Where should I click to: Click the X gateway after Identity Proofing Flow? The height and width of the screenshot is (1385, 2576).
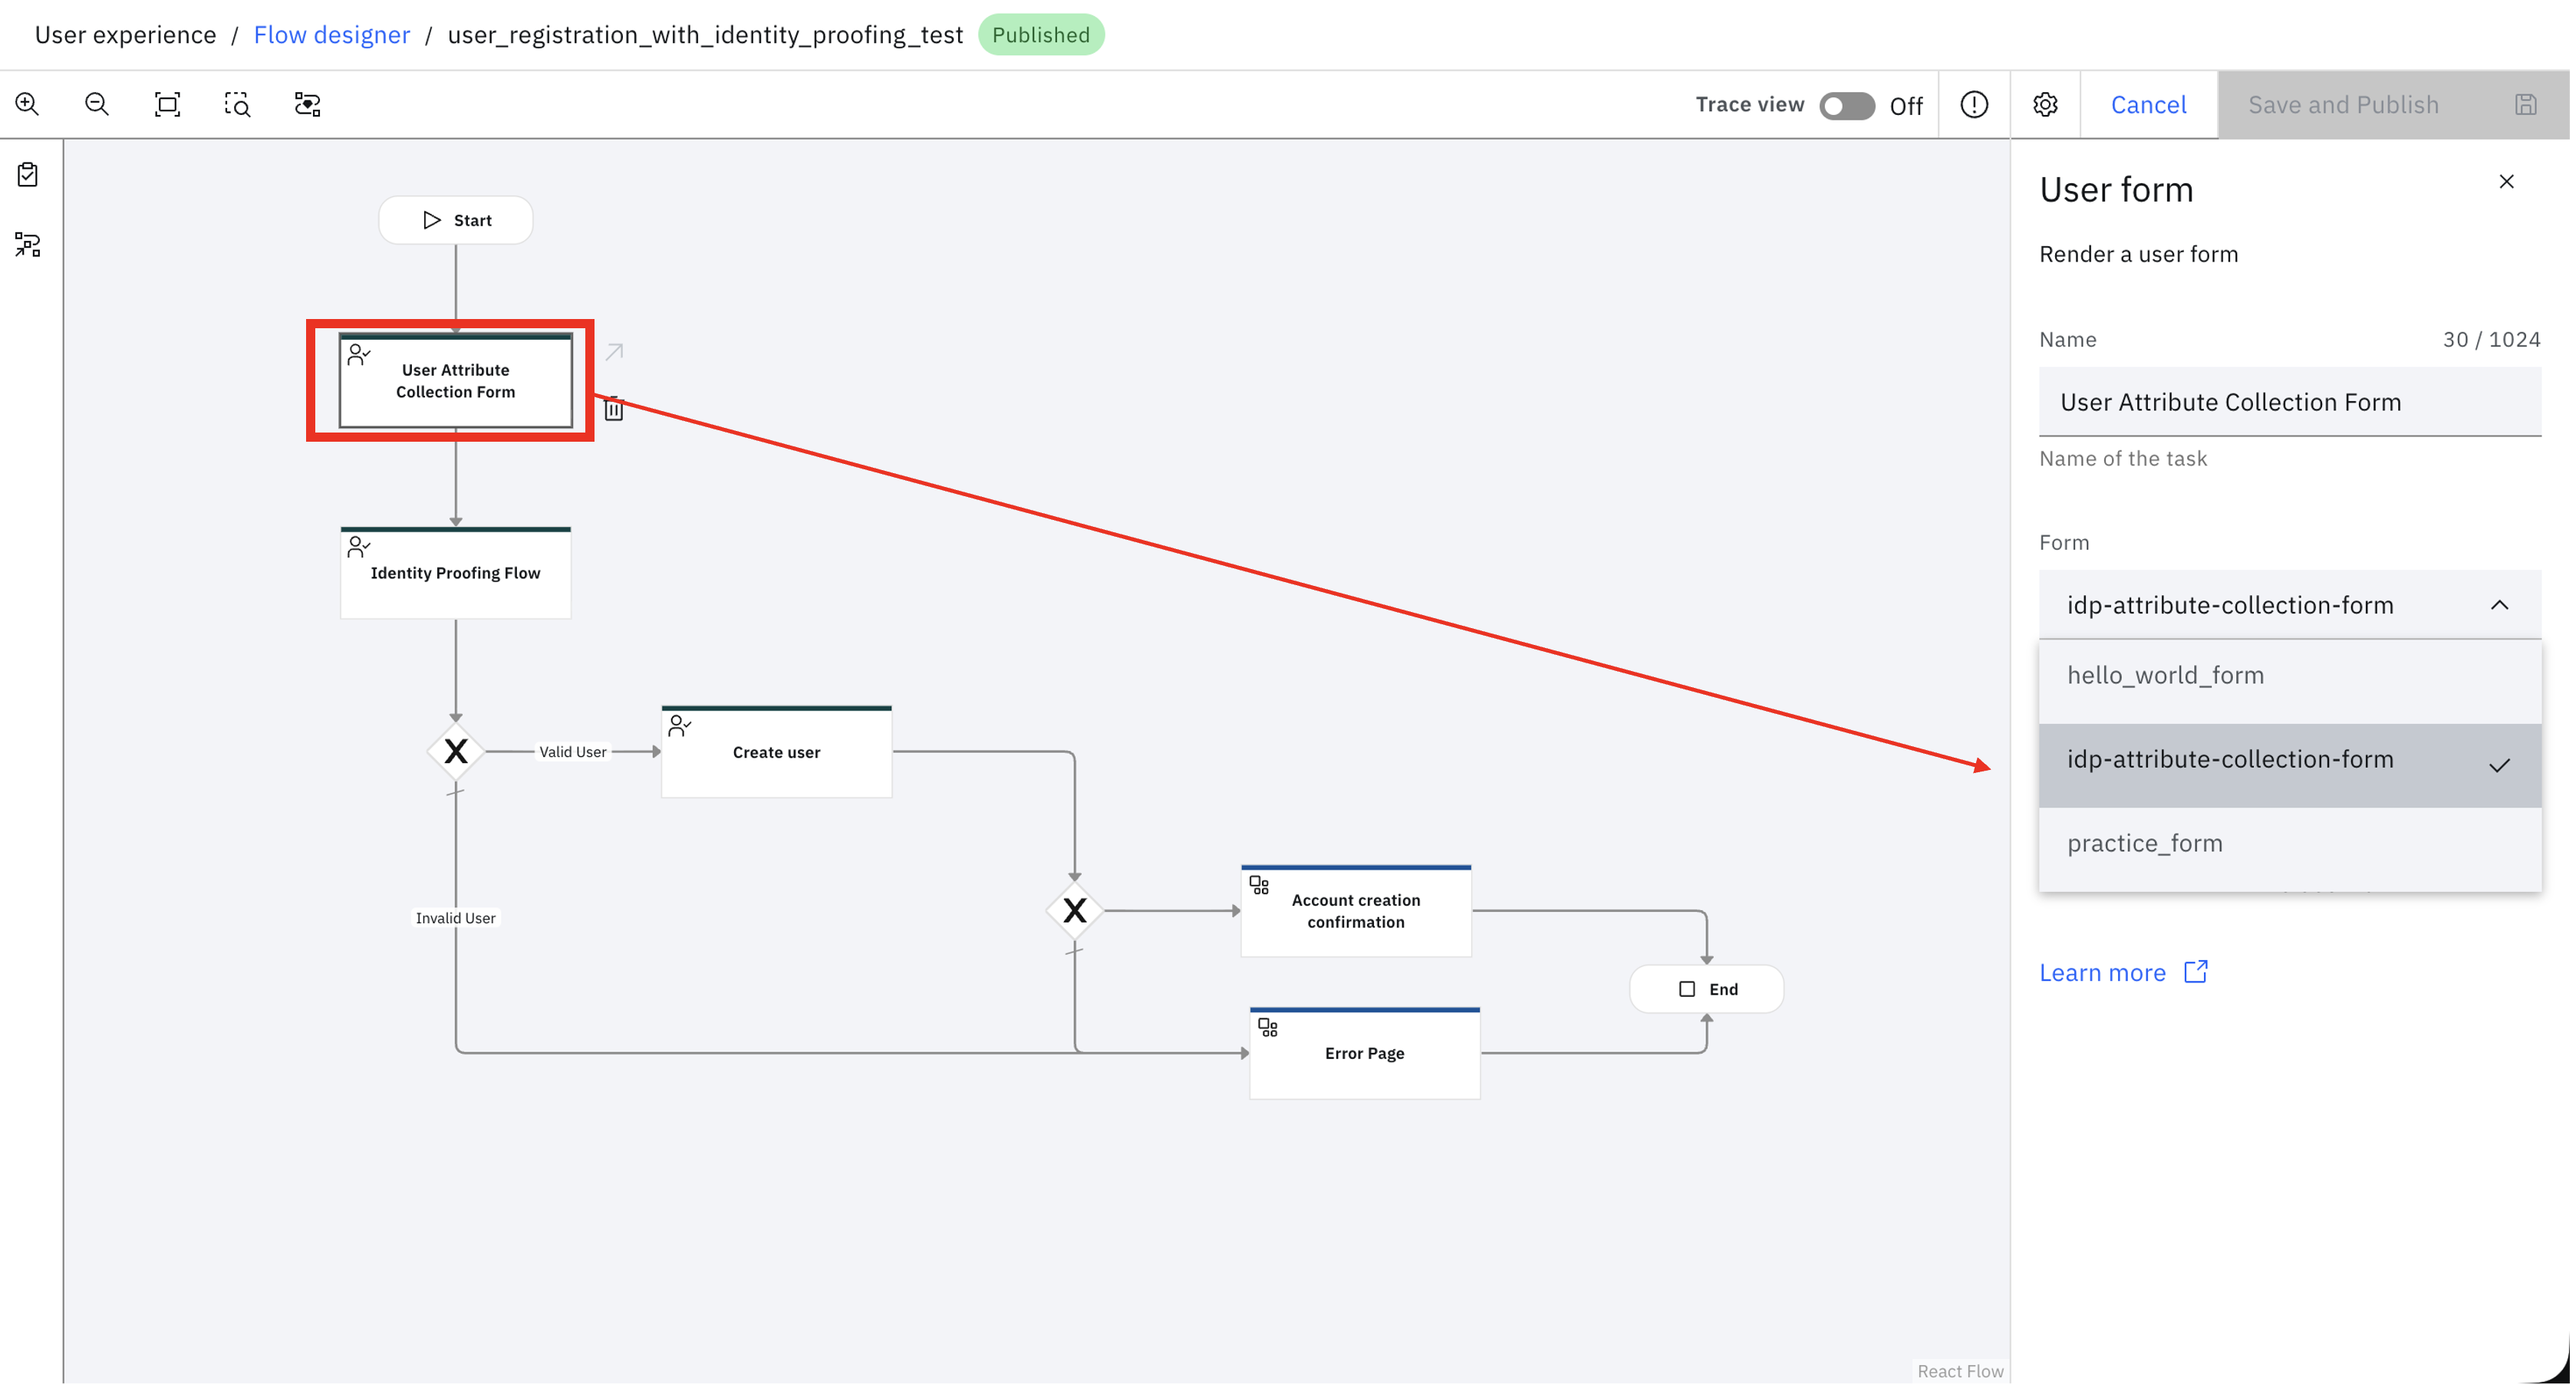coord(456,751)
